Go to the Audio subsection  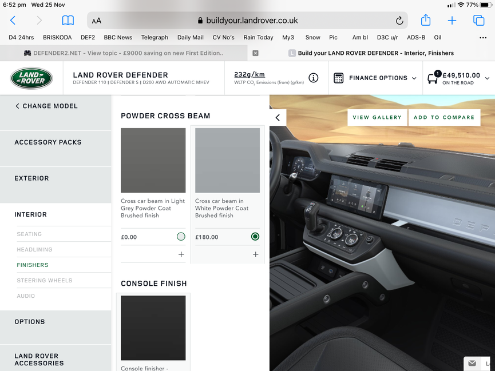click(26, 296)
